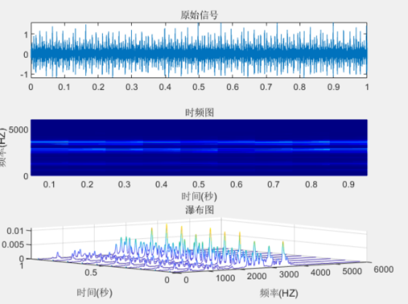
Task: Click the -1 tick on the original signal y-axis
Action: click(23, 75)
